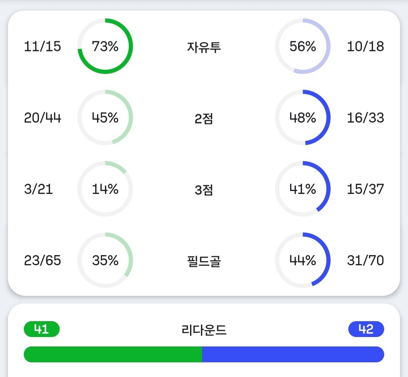This screenshot has width=408, height=377.
Task: Click the 자유투 stat label
Action: pyautogui.click(x=204, y=47)
